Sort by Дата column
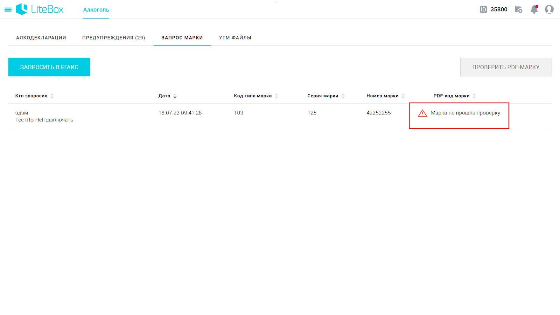The image size is (560, 315). pos(167,96)
